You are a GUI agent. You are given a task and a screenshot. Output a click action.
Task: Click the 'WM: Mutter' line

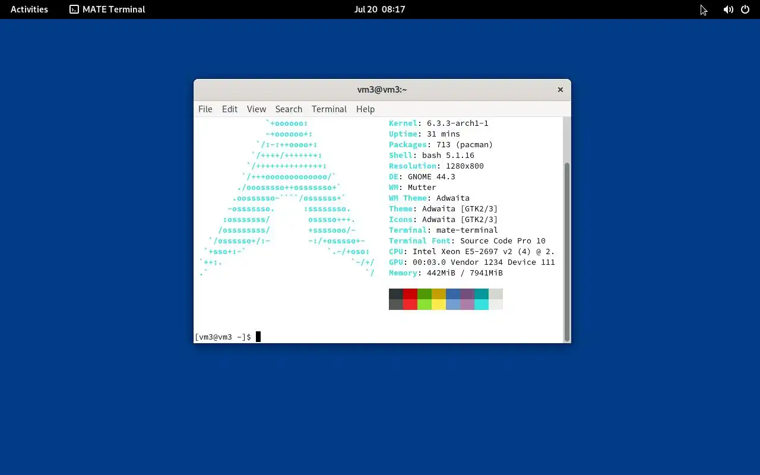pyautogui.click(x=413, y=188)
